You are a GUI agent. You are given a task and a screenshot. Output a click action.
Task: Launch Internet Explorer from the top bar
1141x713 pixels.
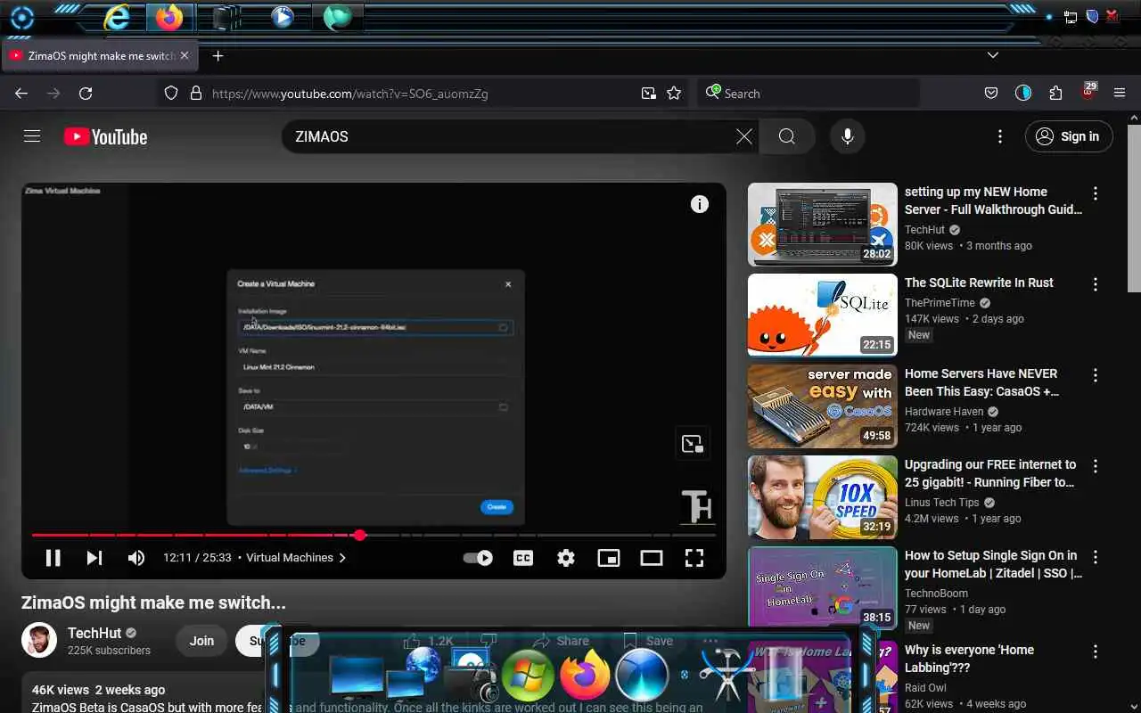(116, 17)
